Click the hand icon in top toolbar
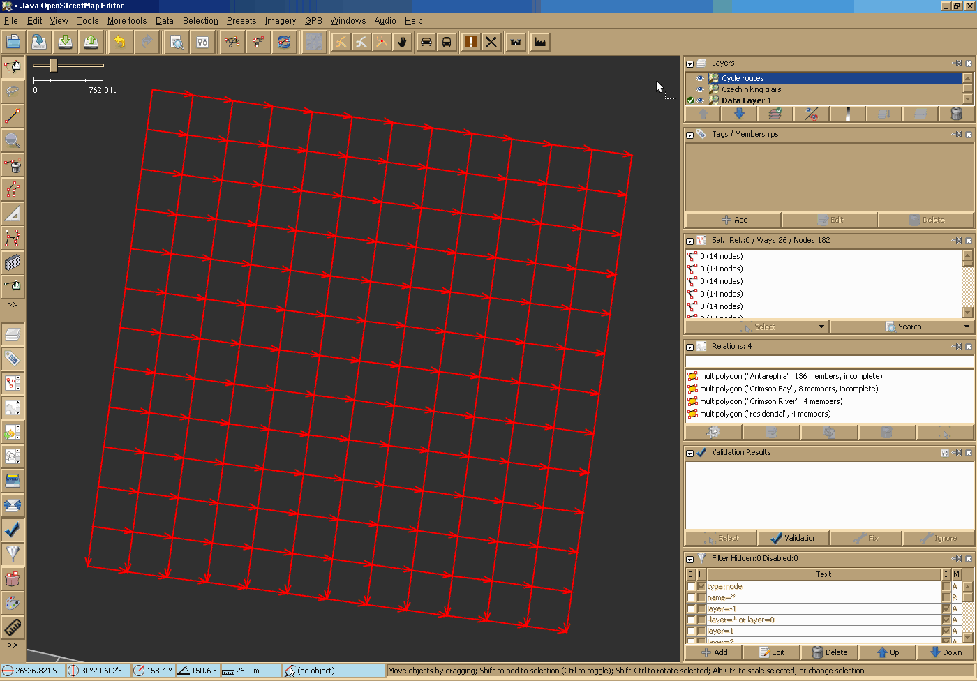 tap(402, 42)
